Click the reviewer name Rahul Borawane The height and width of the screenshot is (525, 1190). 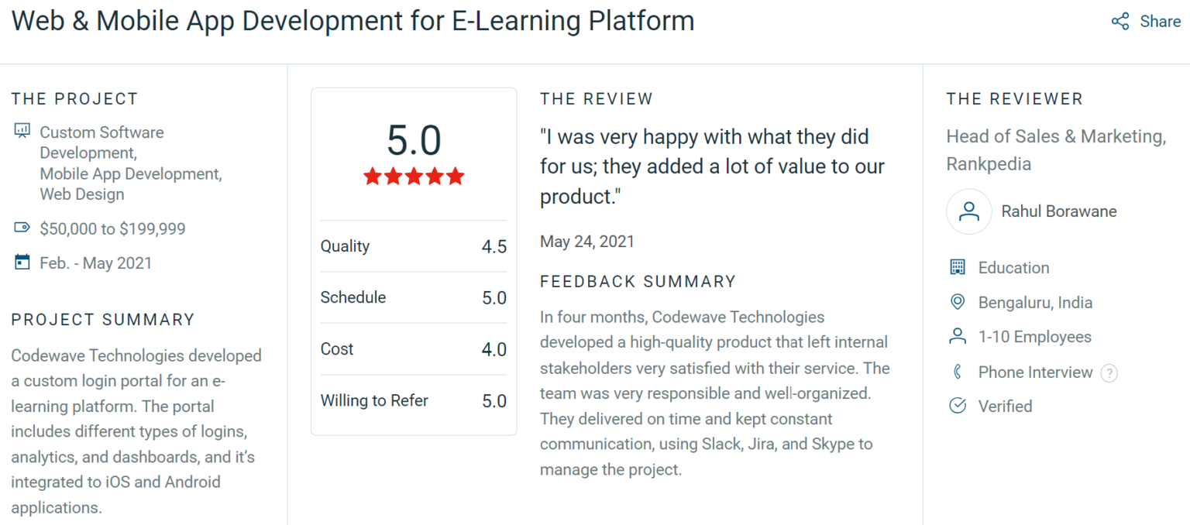pyautogui.click(x=1059, y=211)
